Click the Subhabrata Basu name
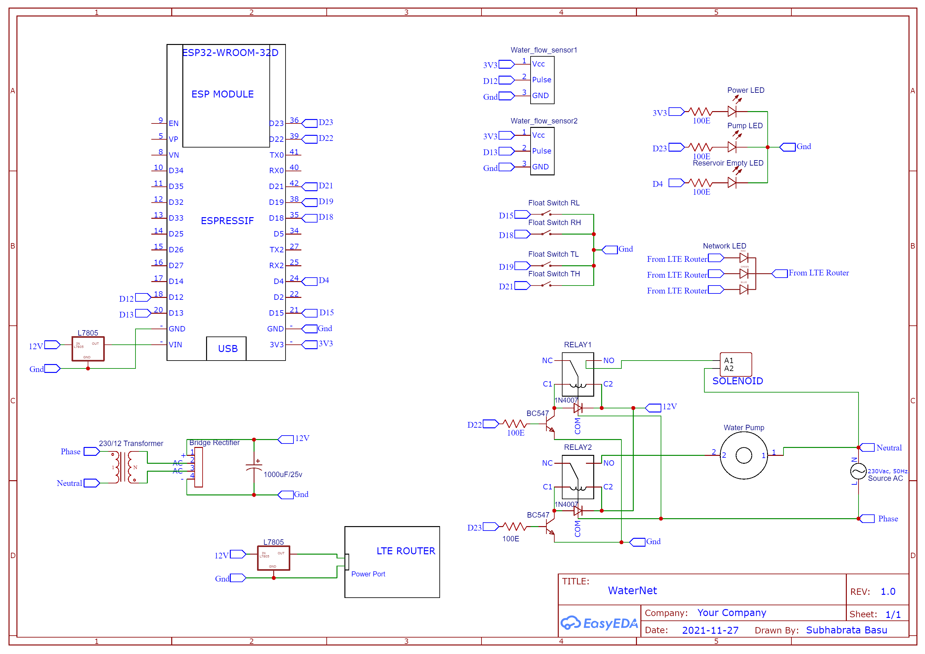925x654 pixels. (846, 630)
